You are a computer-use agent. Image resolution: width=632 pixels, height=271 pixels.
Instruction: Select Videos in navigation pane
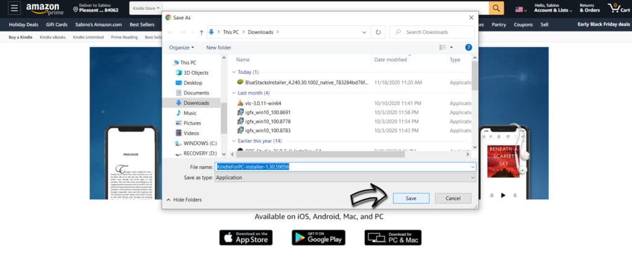coord(188,133)
